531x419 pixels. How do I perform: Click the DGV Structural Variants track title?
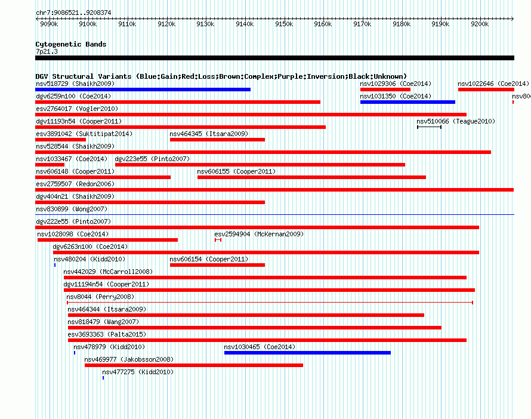click(221, 76)
